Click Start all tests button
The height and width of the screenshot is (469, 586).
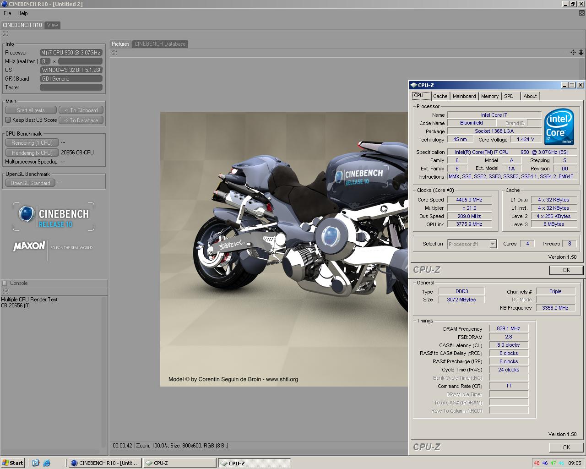click(31, 110)
